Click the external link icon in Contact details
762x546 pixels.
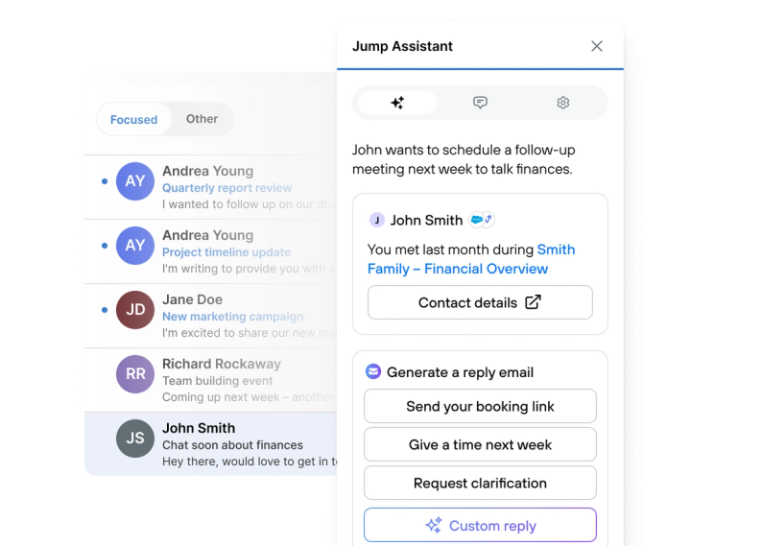click(x=533, y=301)
